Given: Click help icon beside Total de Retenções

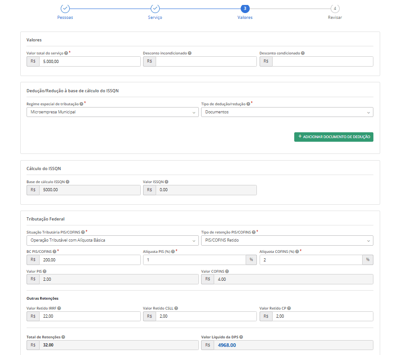Looking at the screenshot, I should tap(63, 337).
